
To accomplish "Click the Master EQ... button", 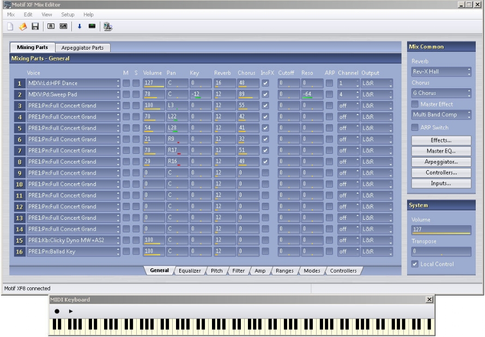I will 441,151.
